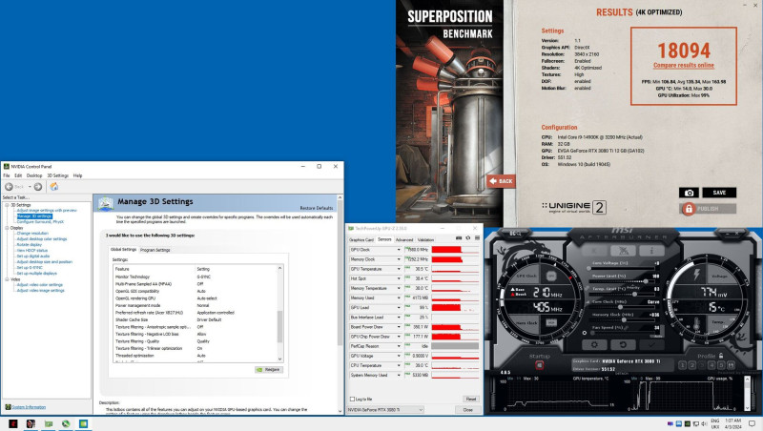
Task: Click Restore Defaults link
Action: 317,208
